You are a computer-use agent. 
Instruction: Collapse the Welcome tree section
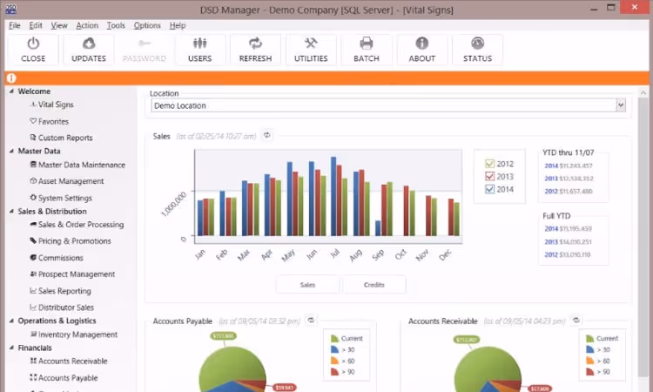pyautogui.click(x=11, y=91)
